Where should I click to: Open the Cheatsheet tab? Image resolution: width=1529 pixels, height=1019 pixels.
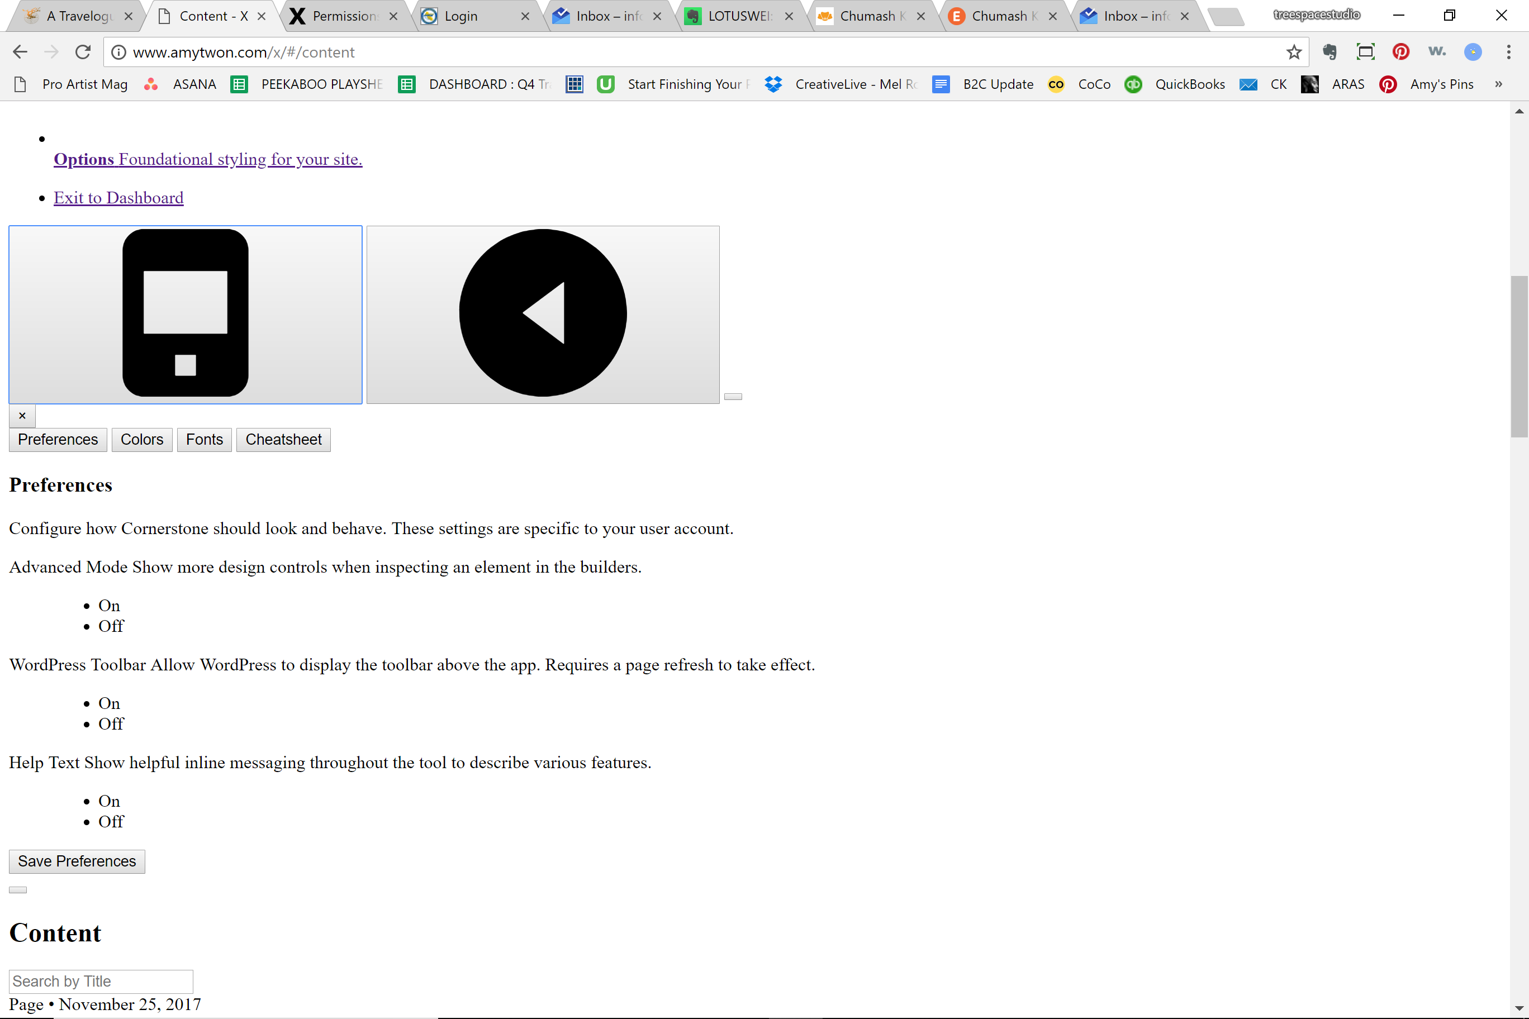(x=283, y=440)
